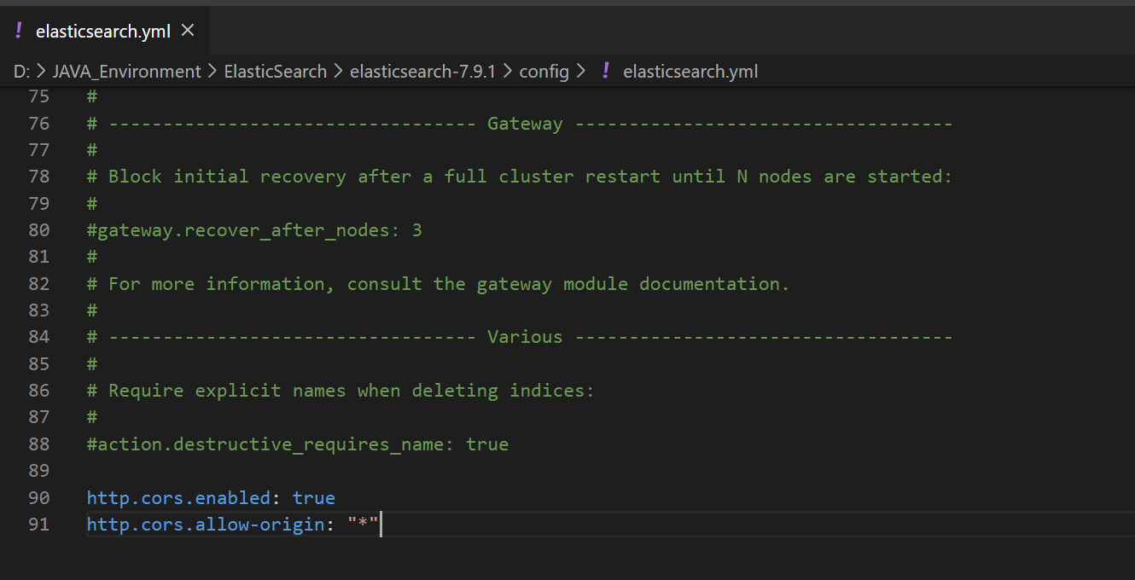This screenshot has width=1135, height=580.
Task: Click line number 80 in the gutter
Action: click(39, 230)
